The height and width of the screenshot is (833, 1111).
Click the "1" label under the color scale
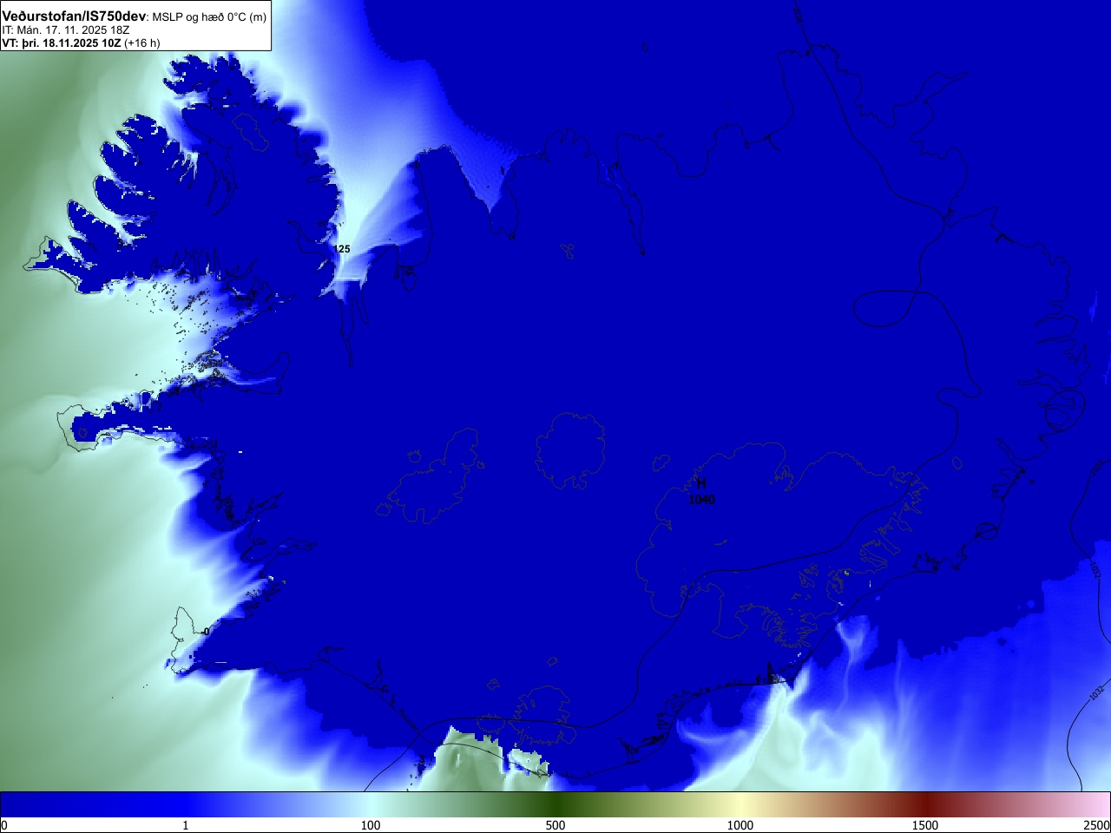click(x=185, y=825)
